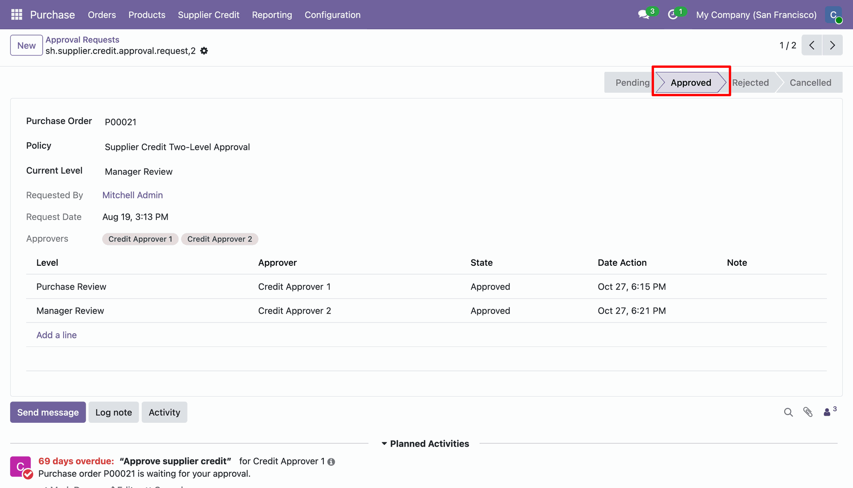Open the activities clock icon
853x488 pixels.
pos(673,15)
